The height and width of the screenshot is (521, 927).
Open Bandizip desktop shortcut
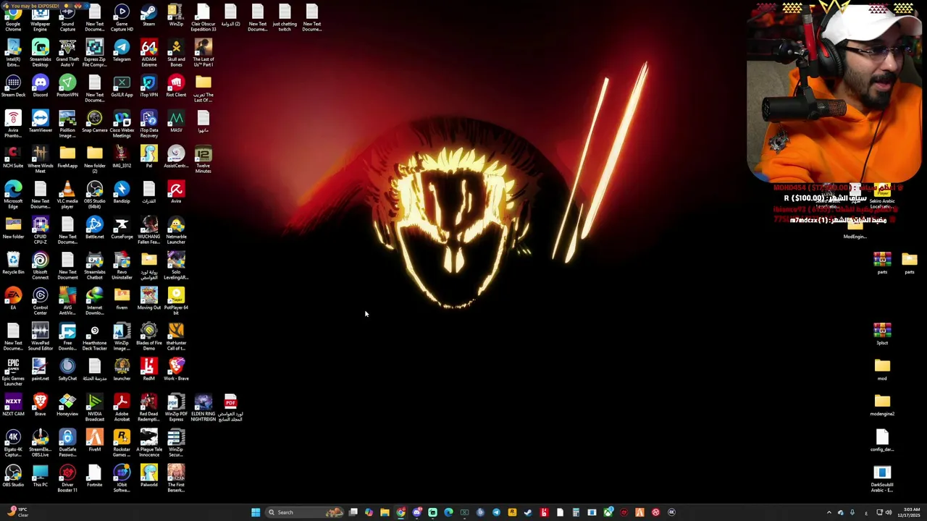click(x=122, y=192)
